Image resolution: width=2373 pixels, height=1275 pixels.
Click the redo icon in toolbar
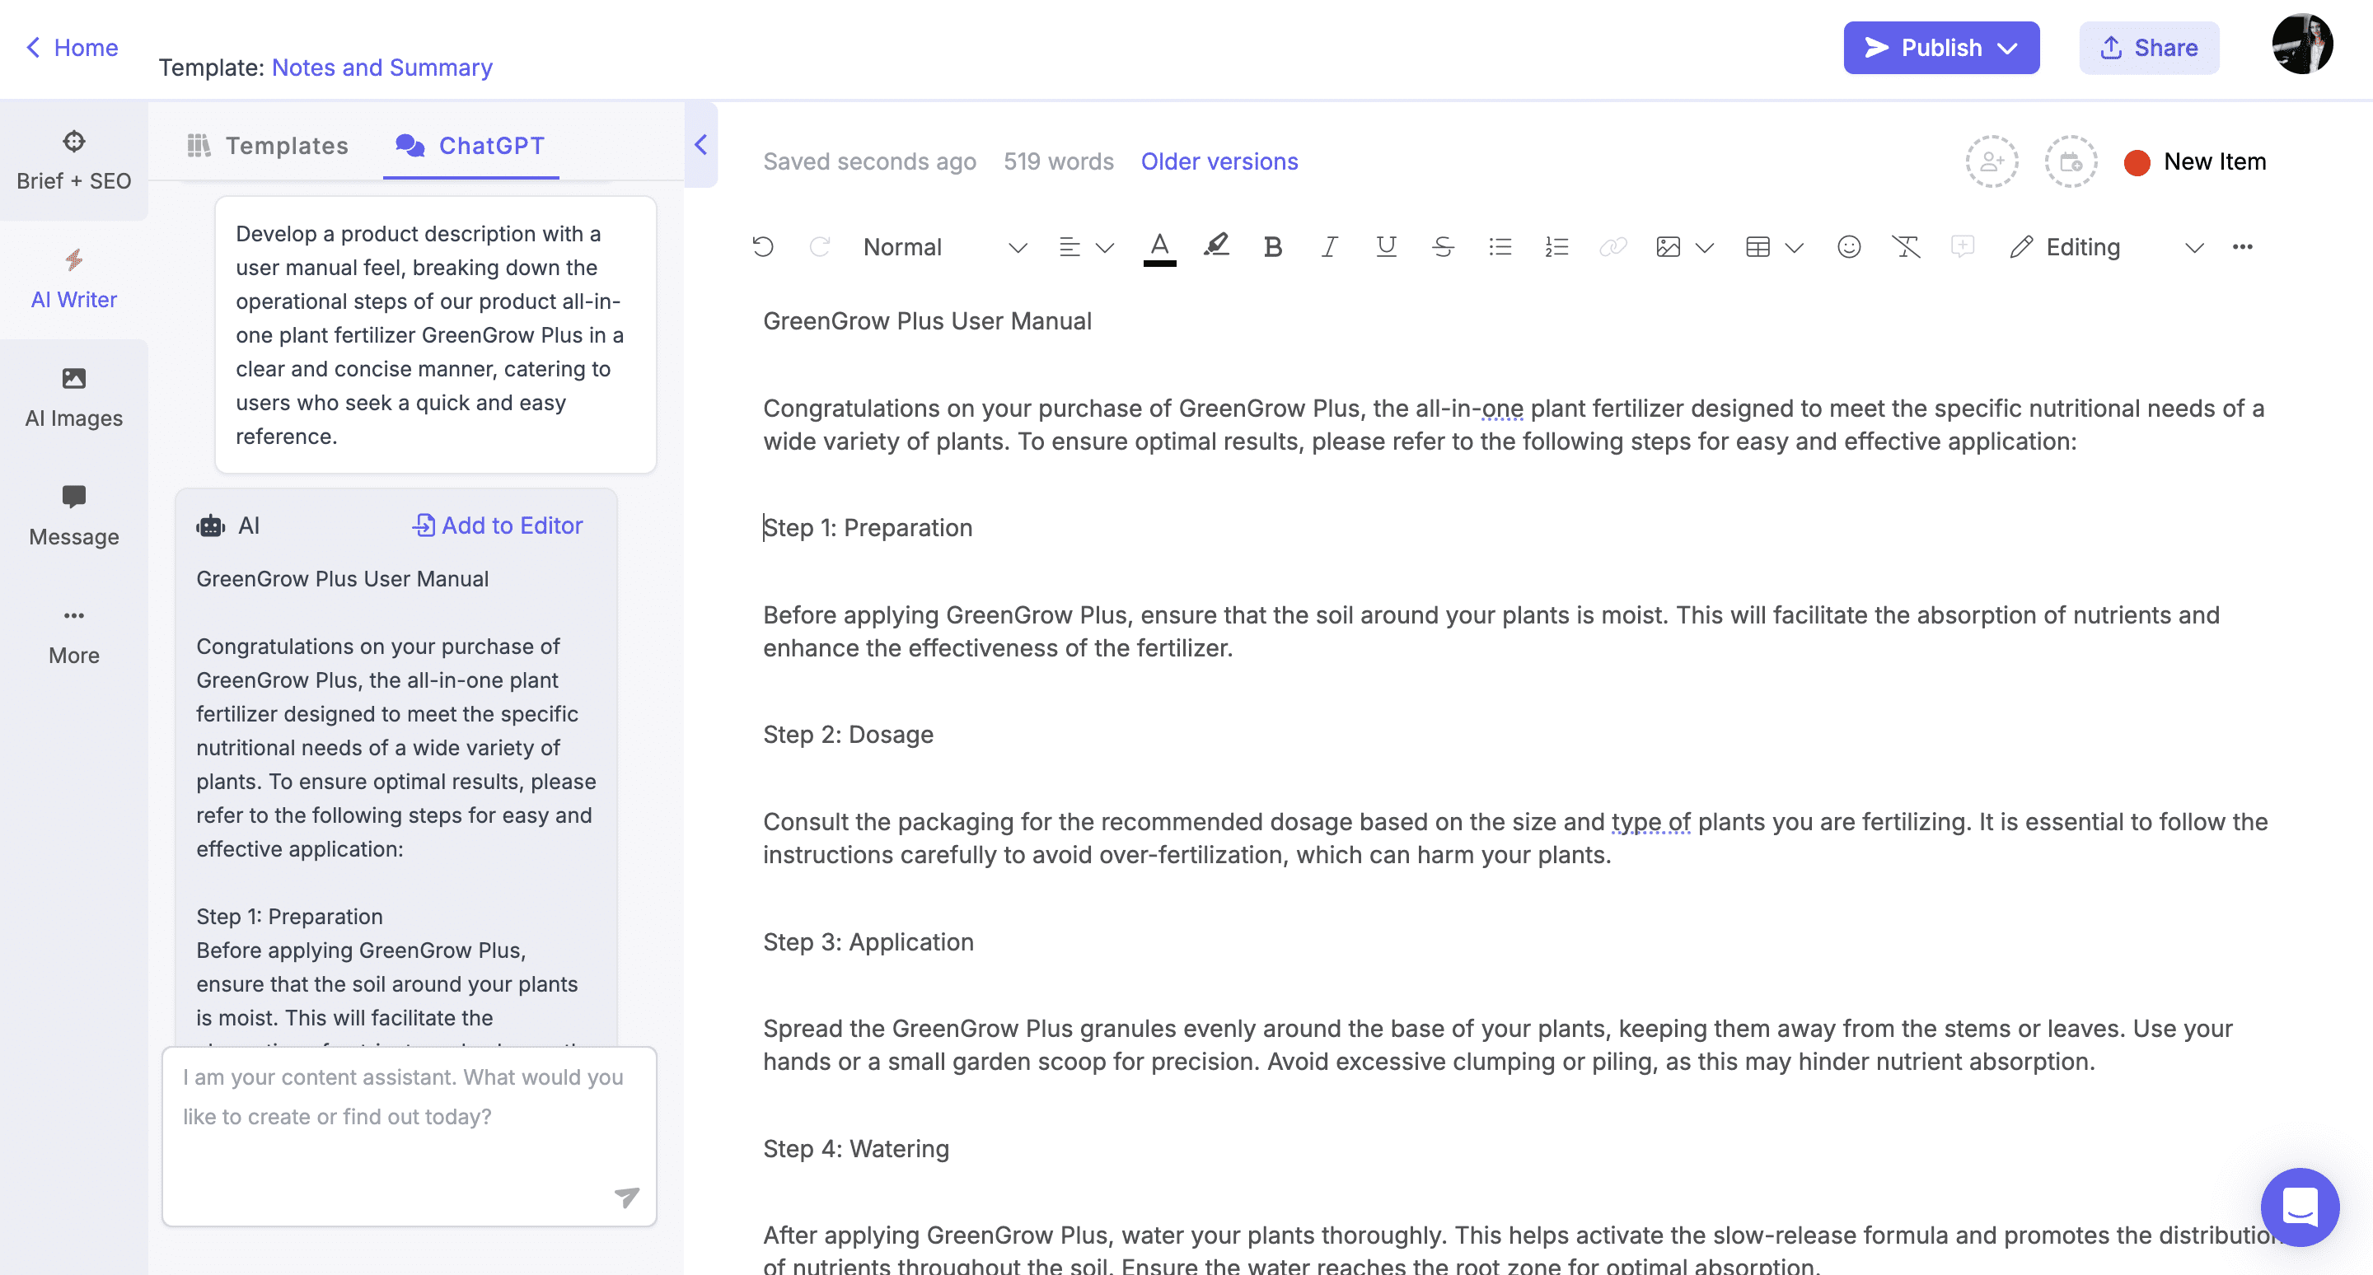[x=820, y=247]
